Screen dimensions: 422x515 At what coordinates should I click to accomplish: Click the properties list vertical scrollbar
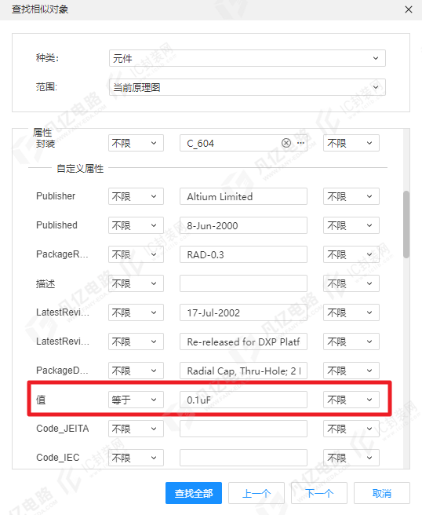point(406,225)
